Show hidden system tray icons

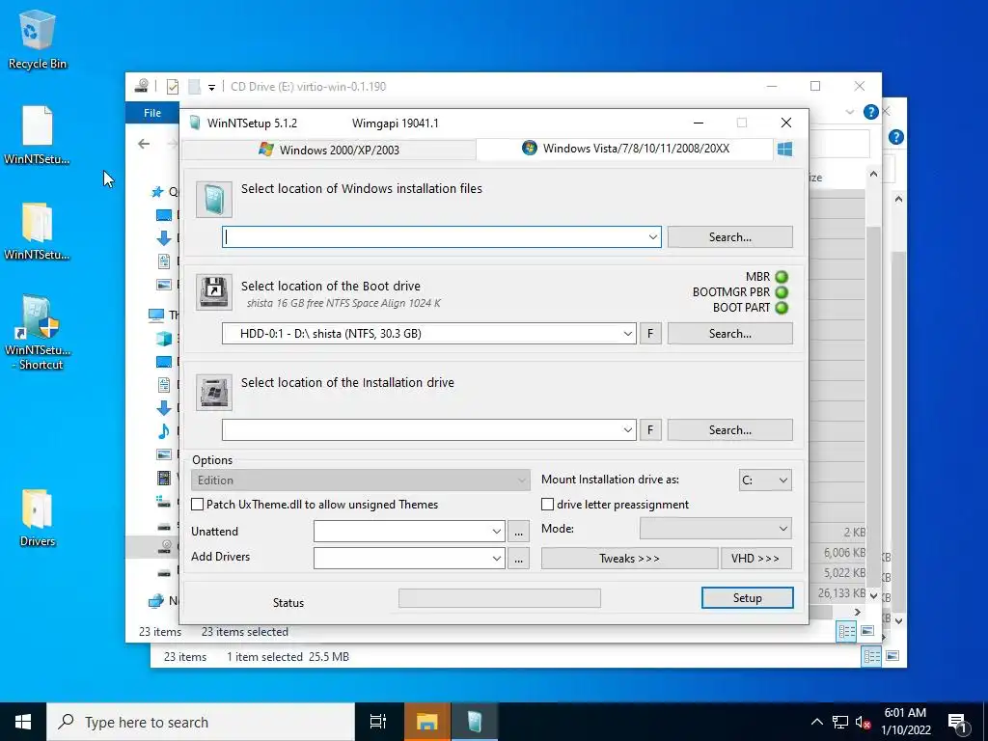pyautogui.click(x=816, y=722)
